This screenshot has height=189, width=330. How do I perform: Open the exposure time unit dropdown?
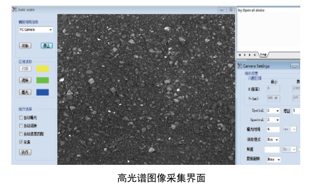pos(289,129)
